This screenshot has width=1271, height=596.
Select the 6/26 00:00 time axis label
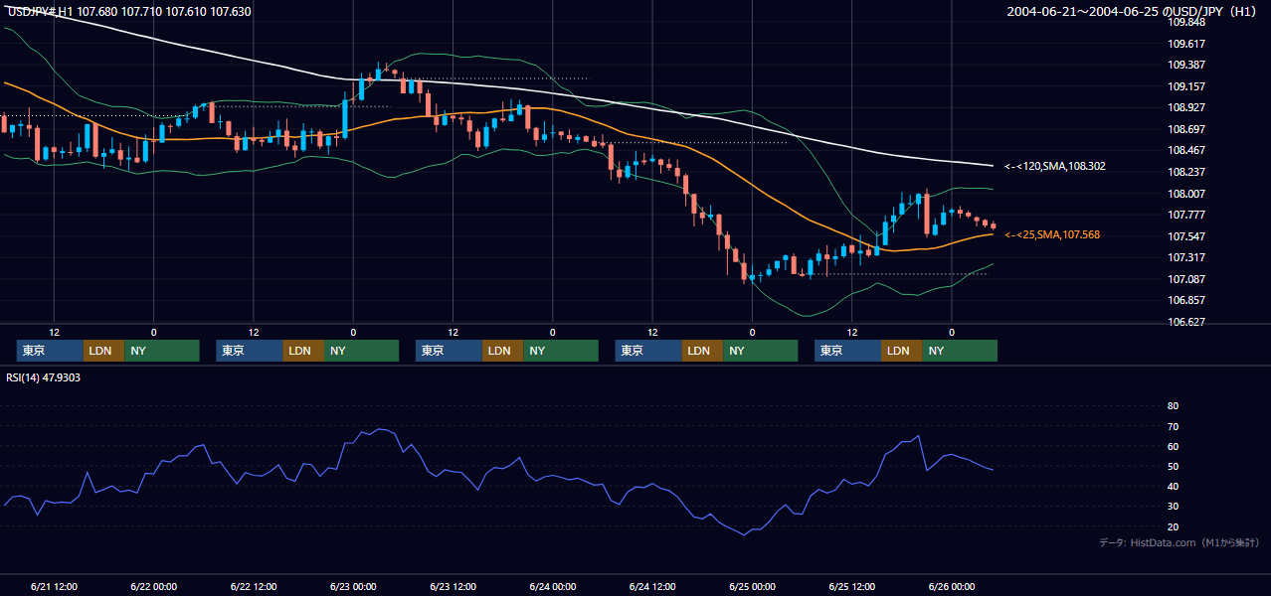pyautogui.click(x=952, y=586)
